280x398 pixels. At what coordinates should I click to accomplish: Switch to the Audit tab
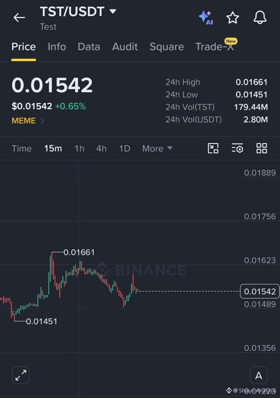pos(125,47)
